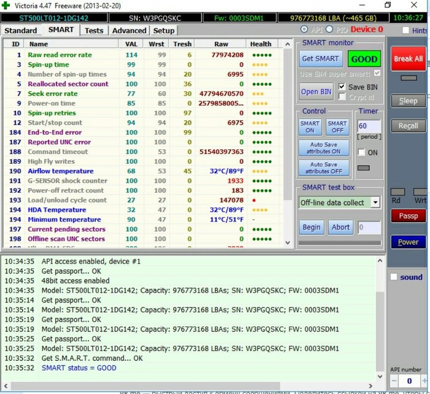This screenshot has height=394, width=430.
Task: Select the PIO radio button
Action: (329, 29)
